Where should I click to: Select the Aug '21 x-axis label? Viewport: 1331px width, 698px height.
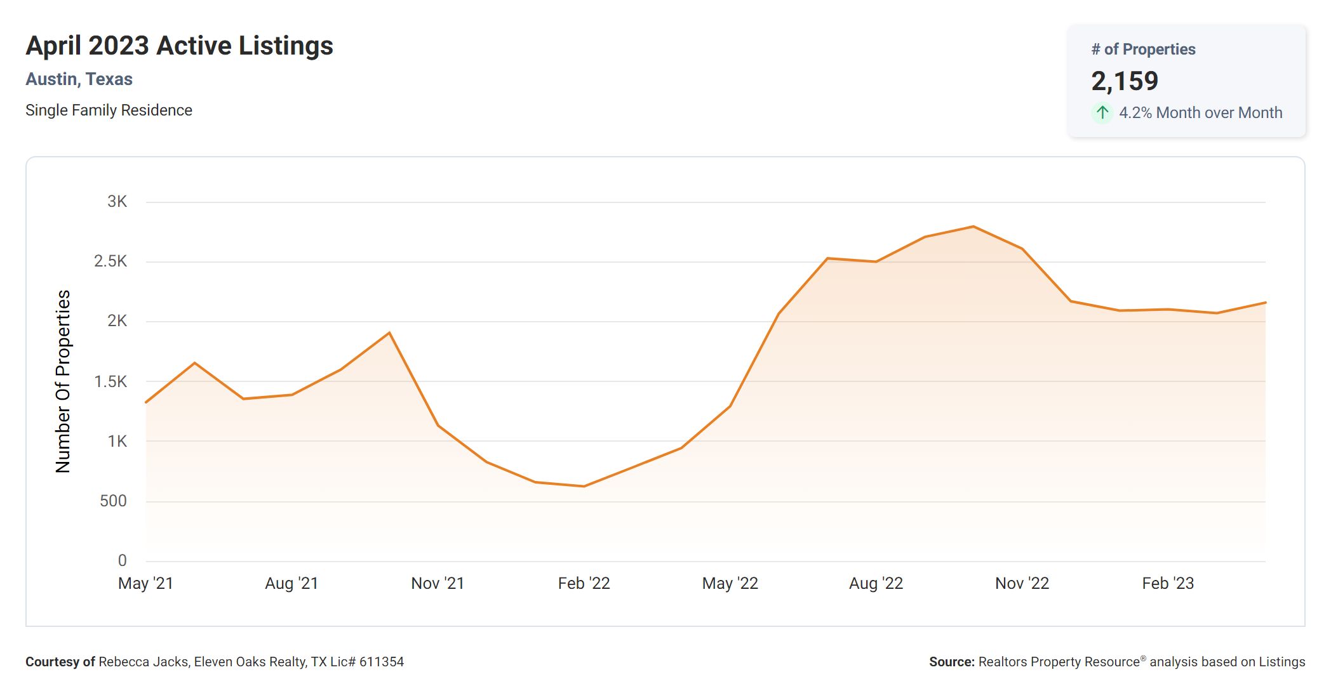click(x=291, y=583)
